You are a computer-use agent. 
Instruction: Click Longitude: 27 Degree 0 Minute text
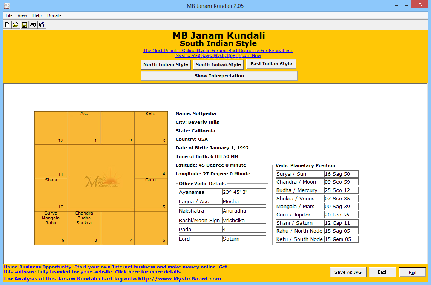pos(213,174)
